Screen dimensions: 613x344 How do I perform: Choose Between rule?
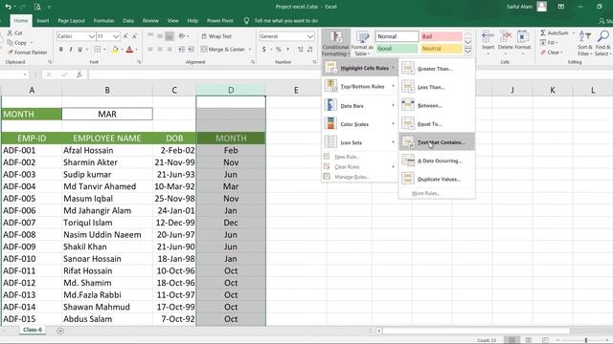(437, 105)
